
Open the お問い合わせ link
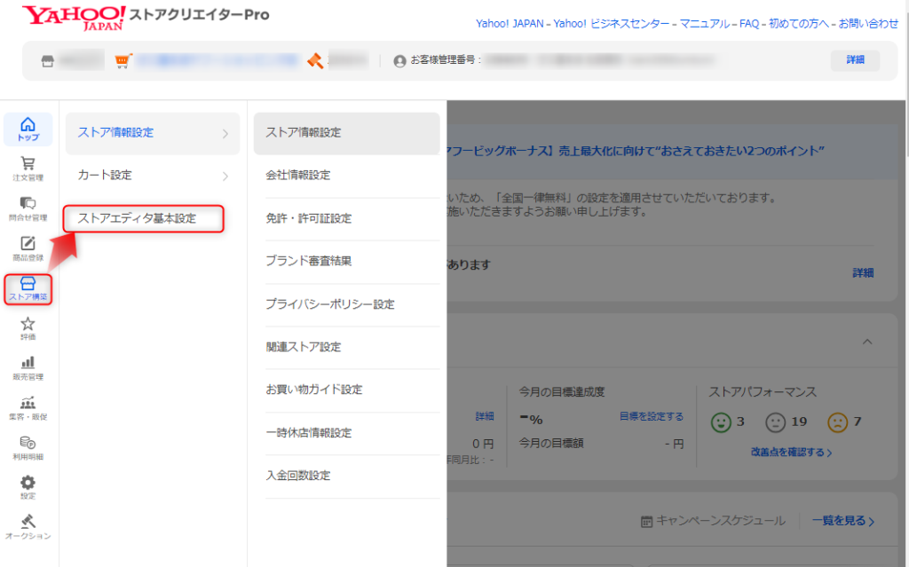tap(868, 24)
